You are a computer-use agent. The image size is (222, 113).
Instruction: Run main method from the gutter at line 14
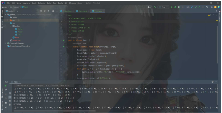pos(64,47)
